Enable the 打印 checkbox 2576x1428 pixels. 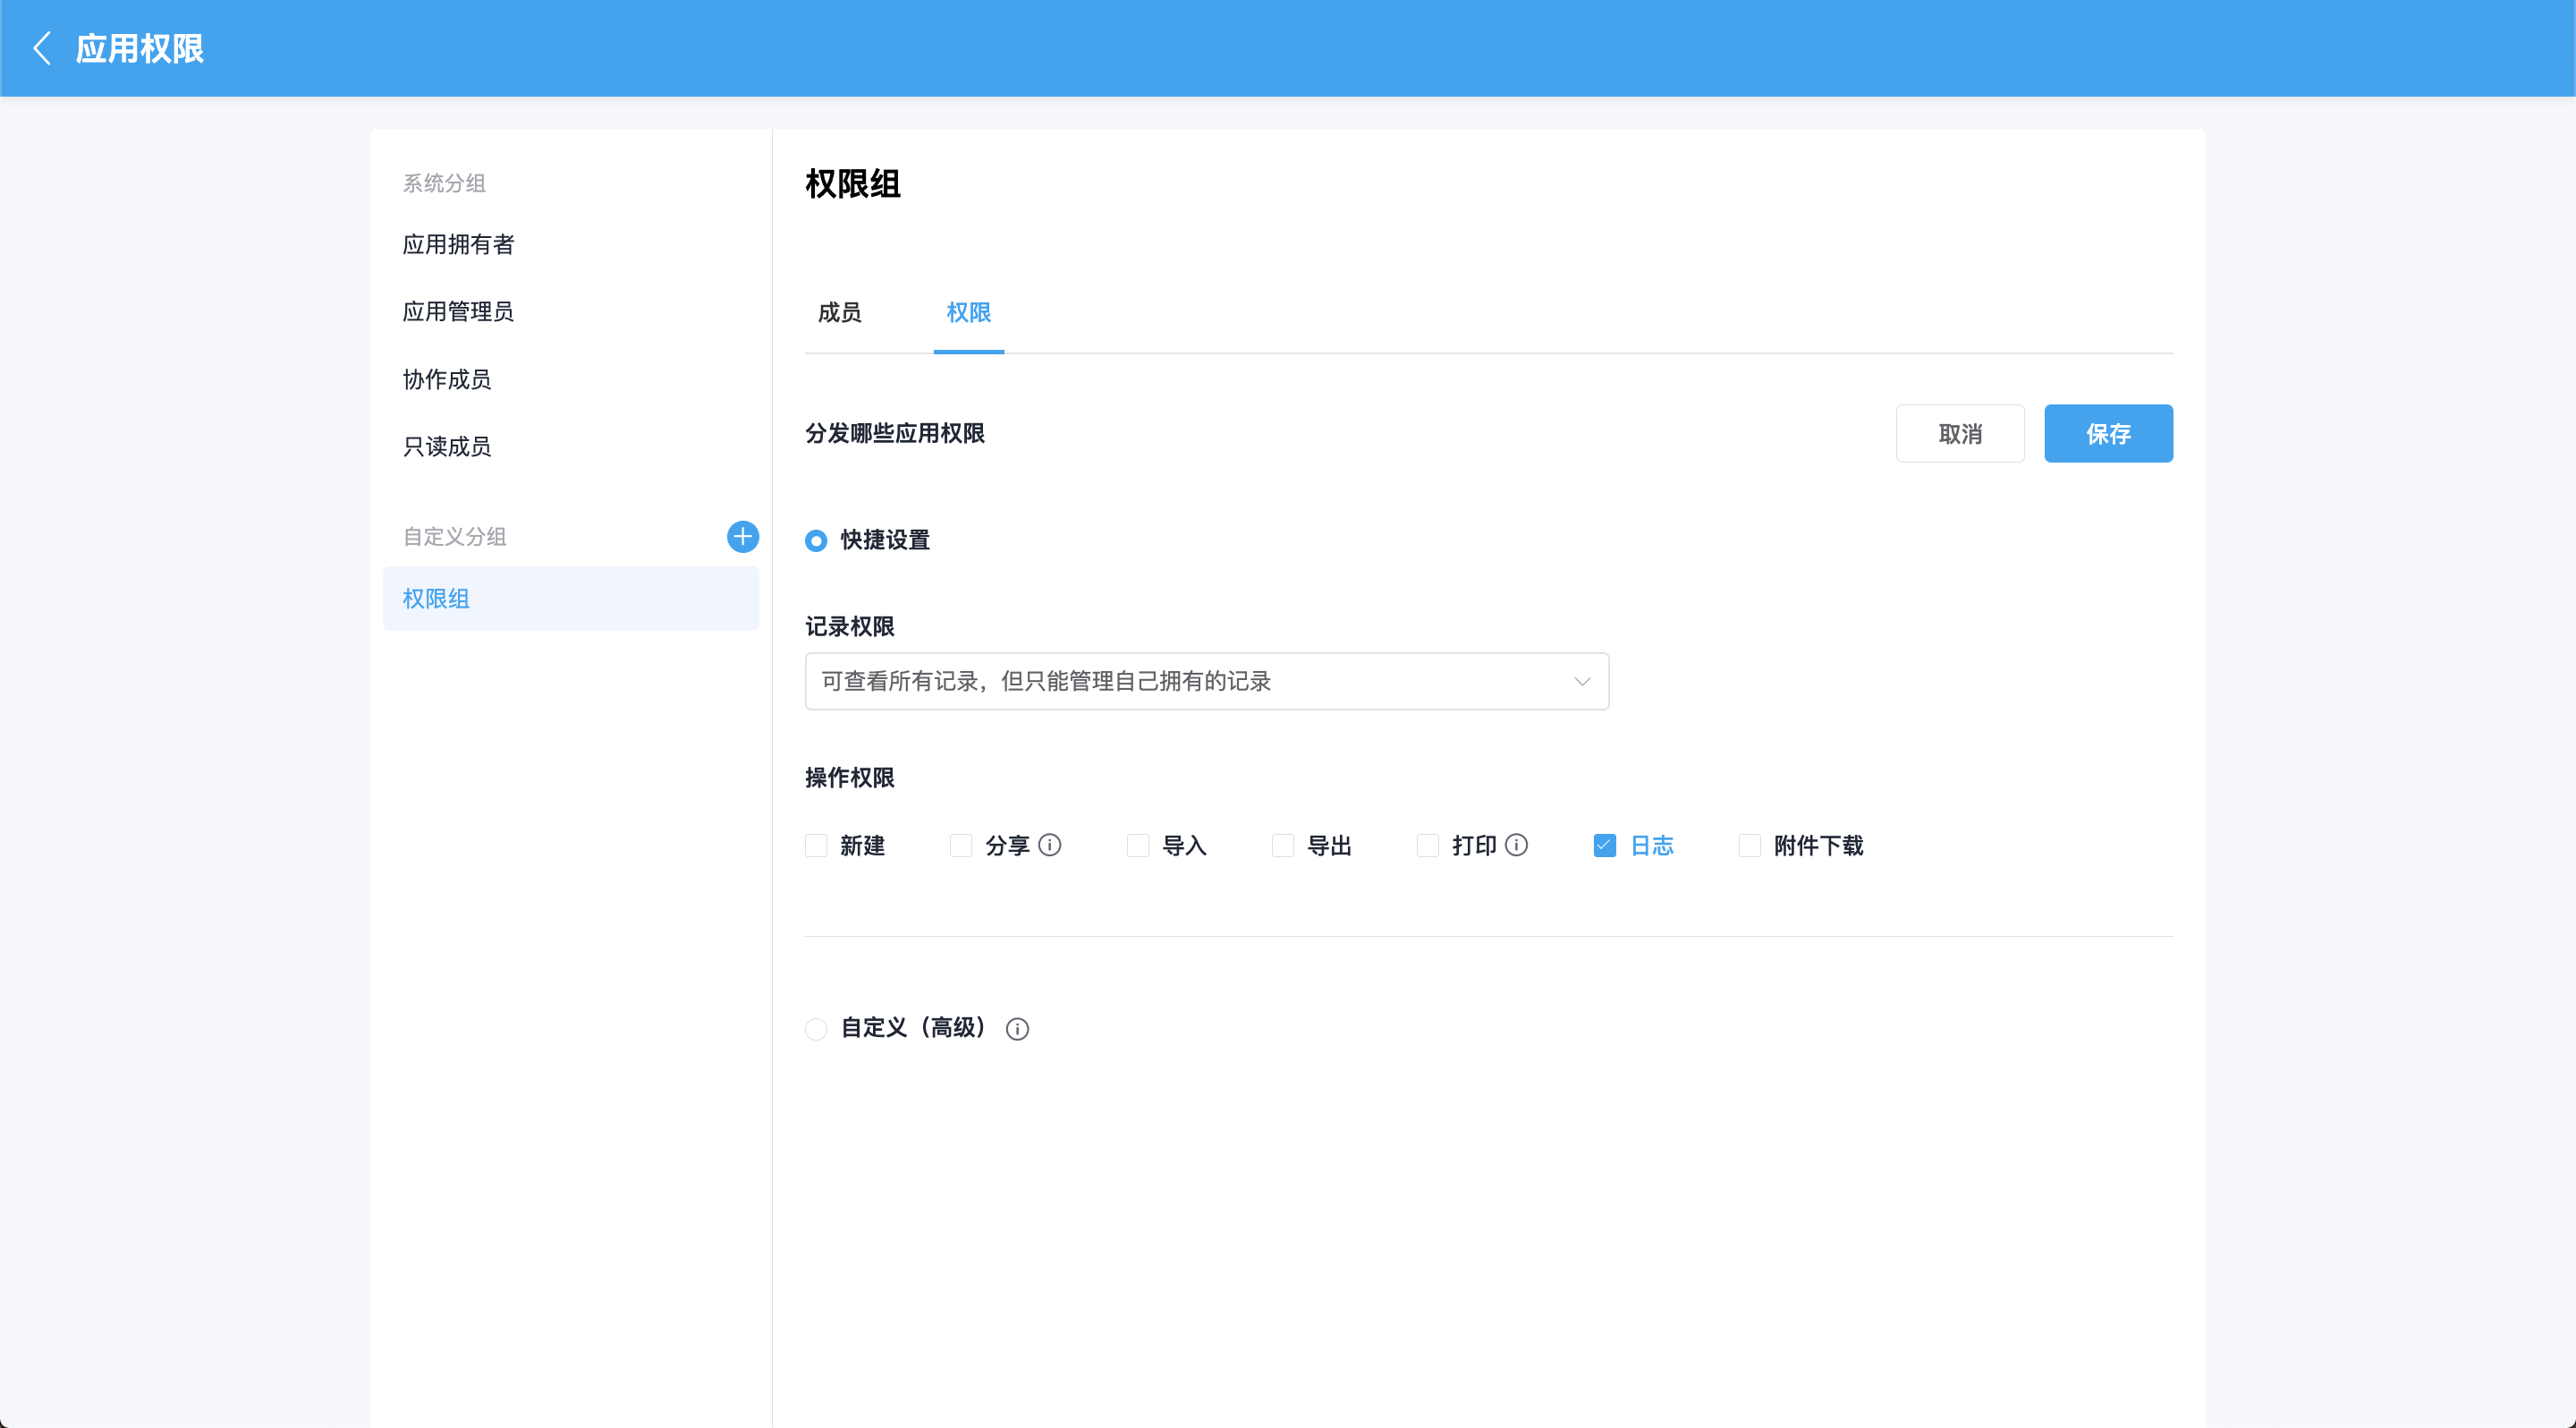click(x=1428, y=846)
